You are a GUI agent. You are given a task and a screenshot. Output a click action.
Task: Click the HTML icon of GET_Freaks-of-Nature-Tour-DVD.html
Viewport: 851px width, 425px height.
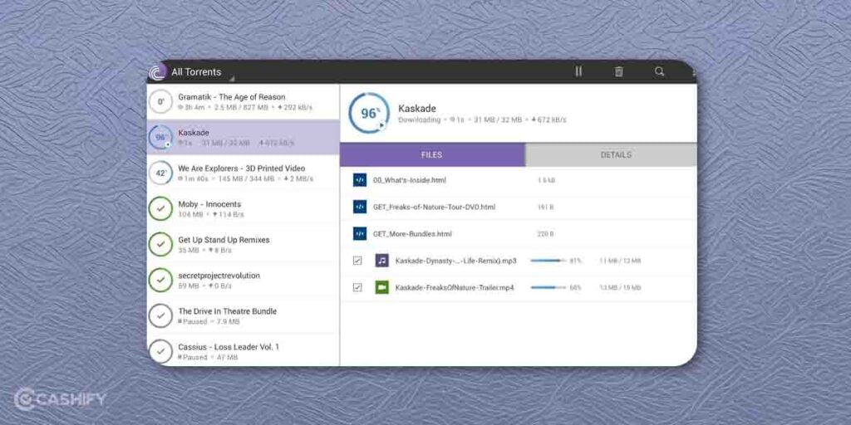point(360,207)
